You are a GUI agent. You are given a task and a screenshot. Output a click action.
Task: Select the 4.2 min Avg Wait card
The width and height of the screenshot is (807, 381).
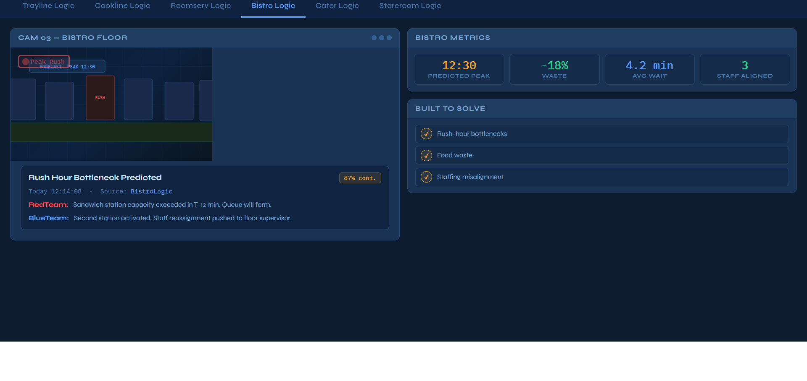(x=649, y=69)
